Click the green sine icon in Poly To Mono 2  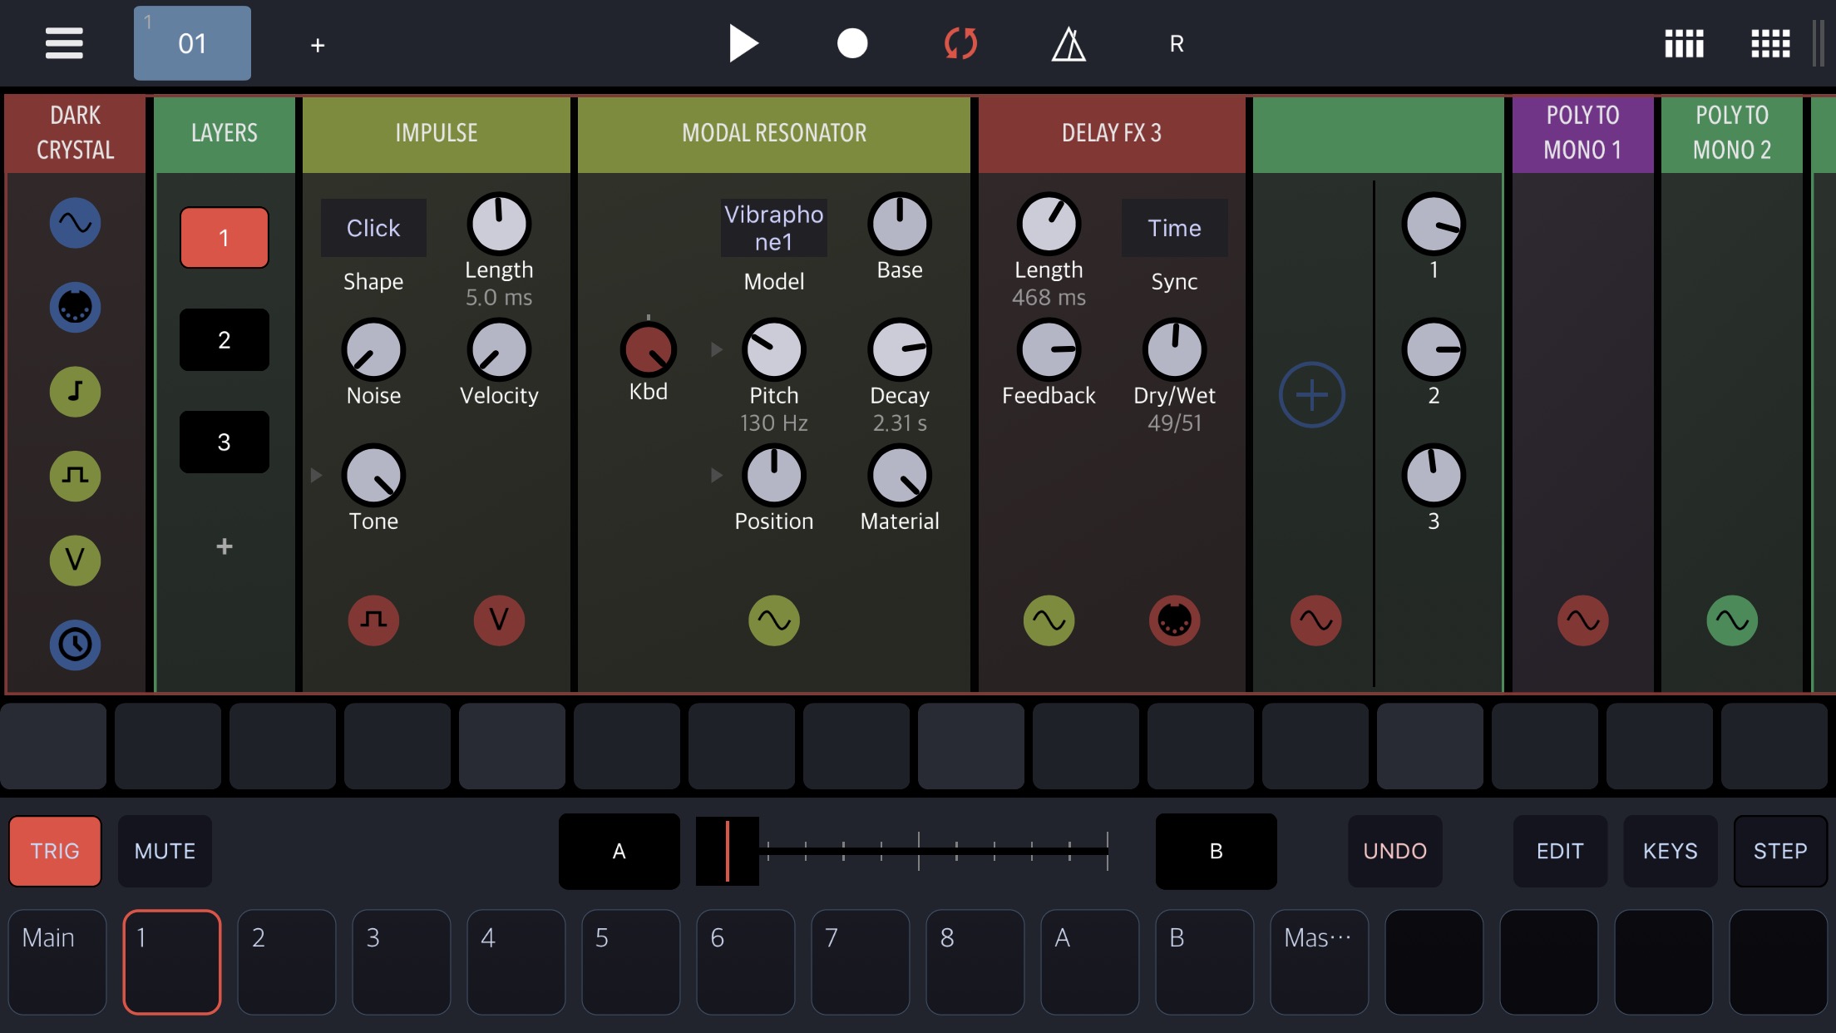click(1732, 620)
